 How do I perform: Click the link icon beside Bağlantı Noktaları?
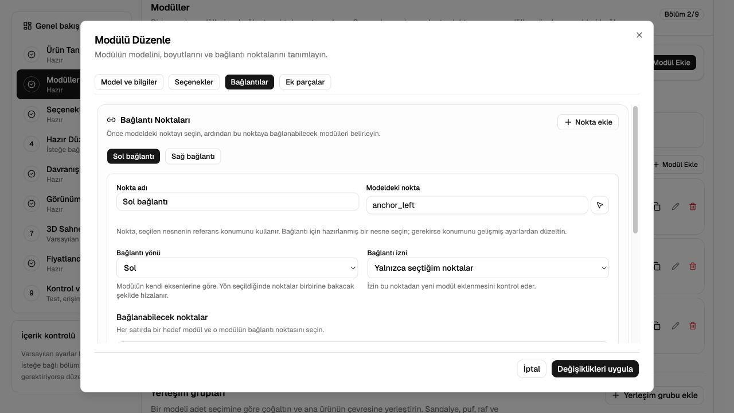[x=111, y=120]
